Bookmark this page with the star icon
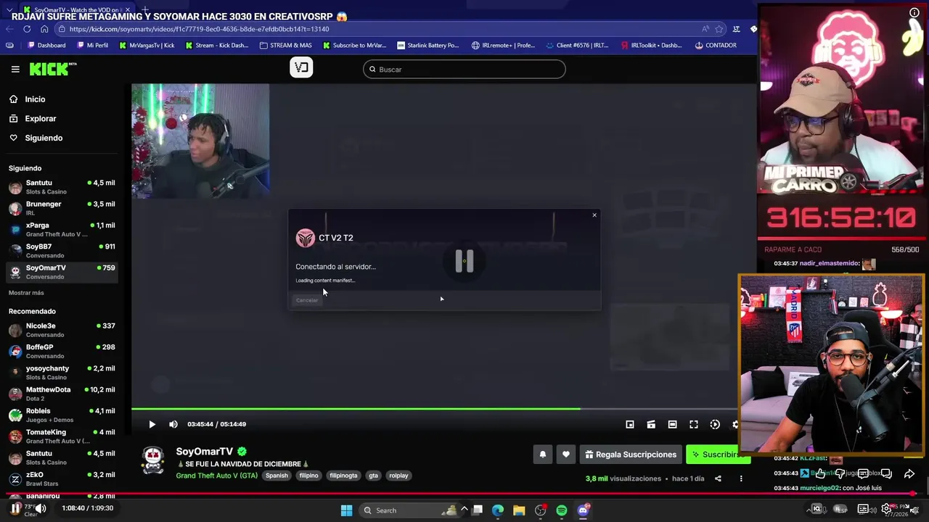This screenshot has width=929, height=522. click(x=719, y=29)
